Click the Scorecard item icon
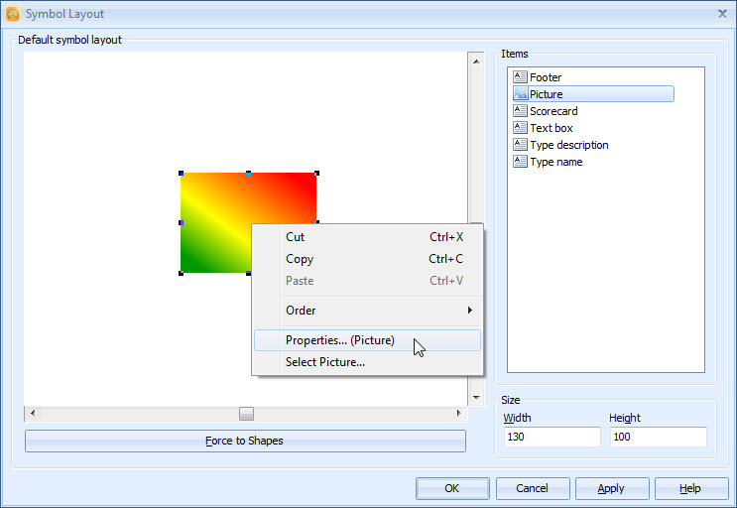This screenshot has width=737, height=508. (520, 111)
